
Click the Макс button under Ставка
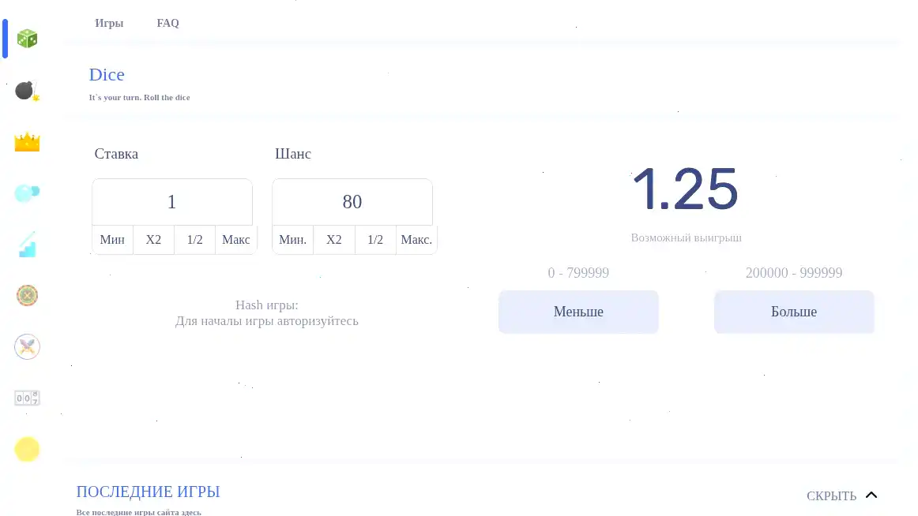click(235, 240)
